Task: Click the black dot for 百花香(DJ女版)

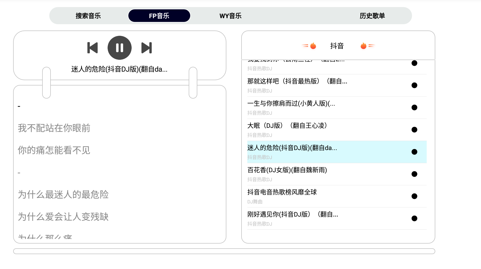Action: (x=414, y=174)
